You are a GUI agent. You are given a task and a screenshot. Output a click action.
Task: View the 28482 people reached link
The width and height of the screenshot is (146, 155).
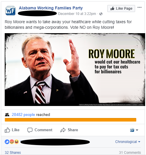[x=23, y=115]
